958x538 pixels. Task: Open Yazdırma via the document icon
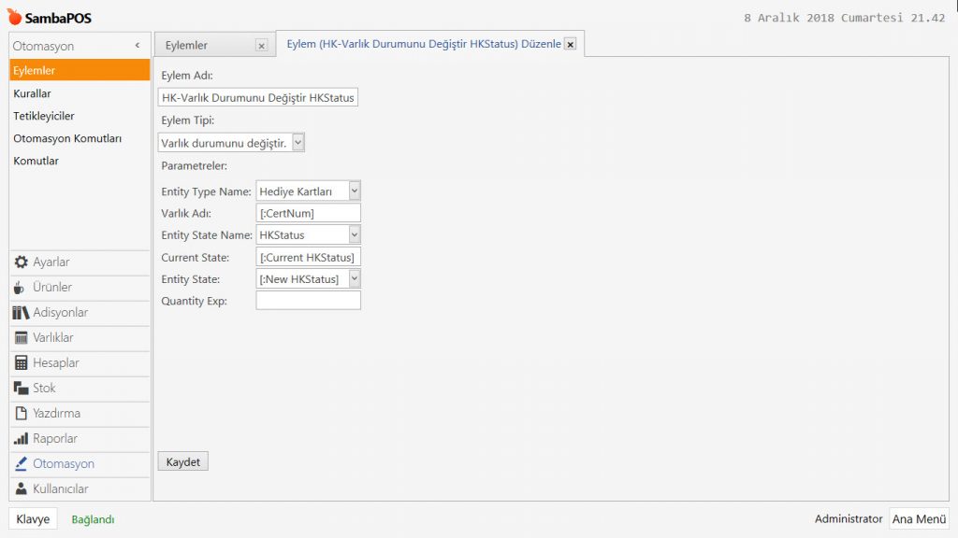pos(21,414)
